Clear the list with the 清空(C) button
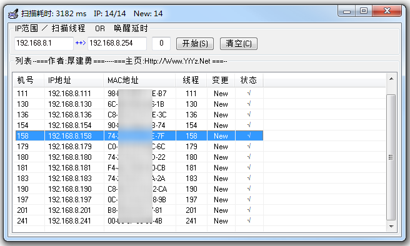 click(x=239, y=44)
